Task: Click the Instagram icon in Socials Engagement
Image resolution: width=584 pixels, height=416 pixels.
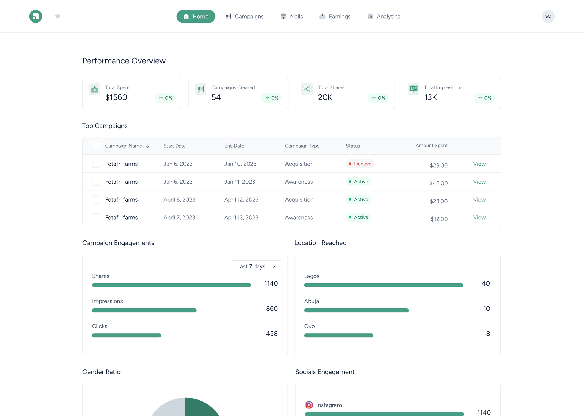Action: 309,405
